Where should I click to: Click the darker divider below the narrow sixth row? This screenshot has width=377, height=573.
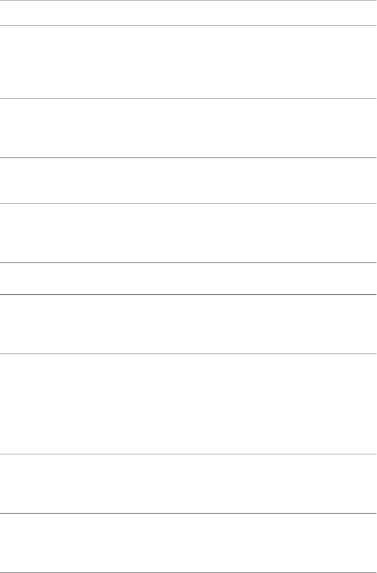pyautogui.click(x=188, y=294)
